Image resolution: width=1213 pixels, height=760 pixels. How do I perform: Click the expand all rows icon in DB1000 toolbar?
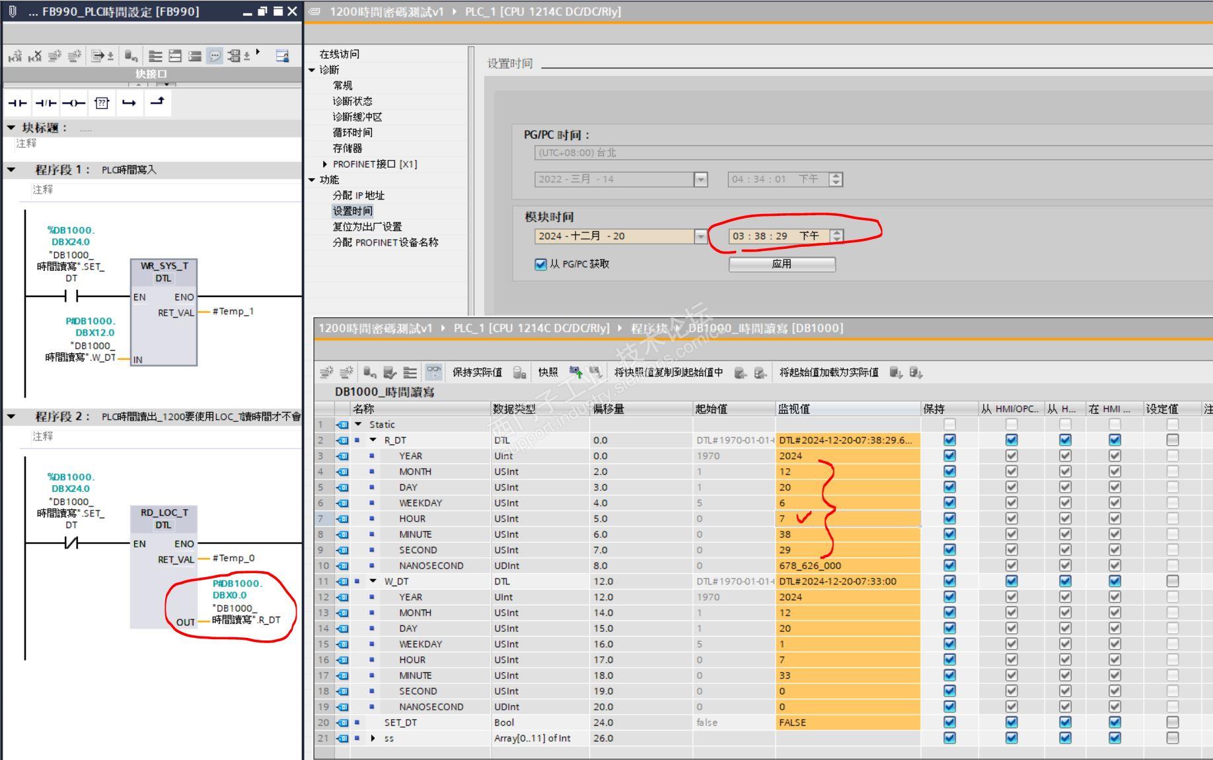(x=410, y=372)
